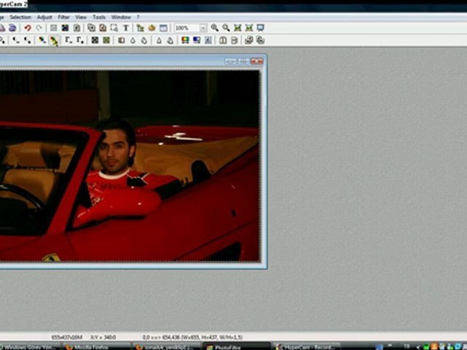Click the Zoom in magnifier icon

tap(215, 28)
